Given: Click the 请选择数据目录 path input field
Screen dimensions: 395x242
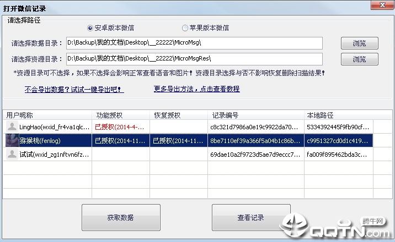Looking at the screenshot, I should 194,43.
